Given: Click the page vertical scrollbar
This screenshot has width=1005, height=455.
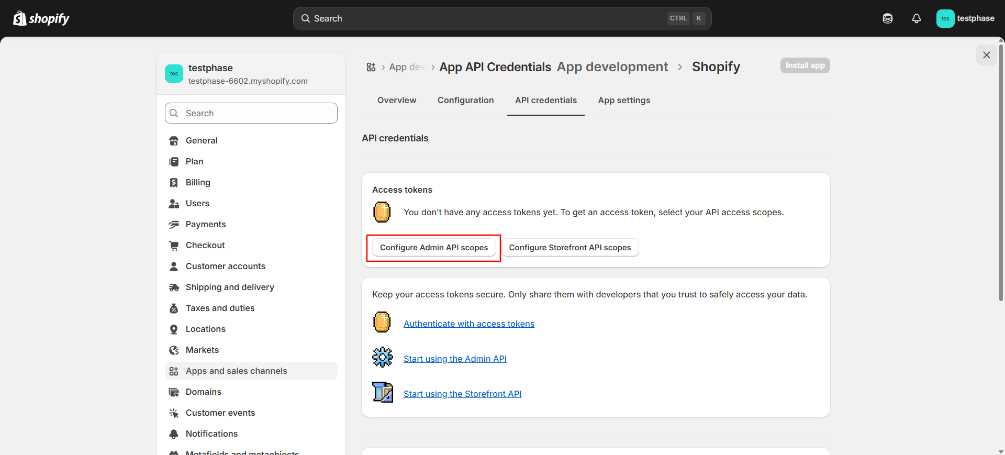Looking at the screenshot, I should pos(1001,173).
